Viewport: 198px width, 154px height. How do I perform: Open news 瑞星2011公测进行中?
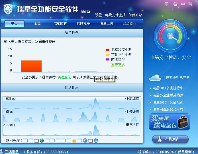pos(168,88)
